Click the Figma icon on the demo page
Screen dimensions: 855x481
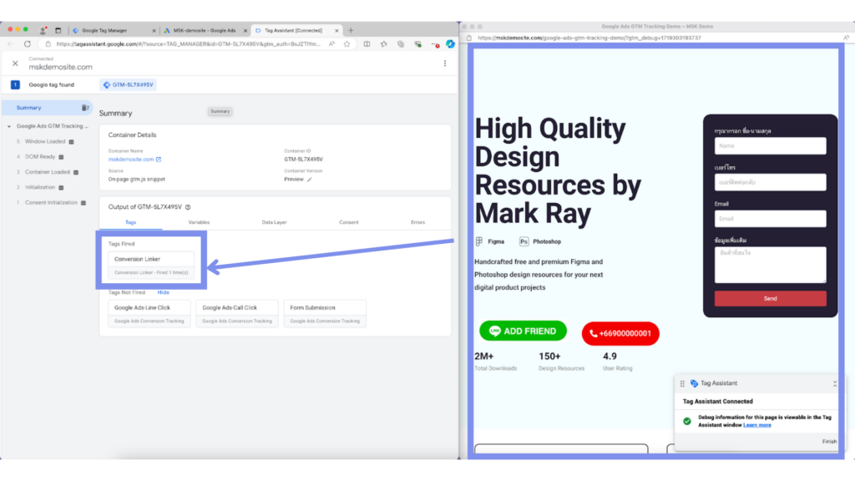click(x=478, y=241)
